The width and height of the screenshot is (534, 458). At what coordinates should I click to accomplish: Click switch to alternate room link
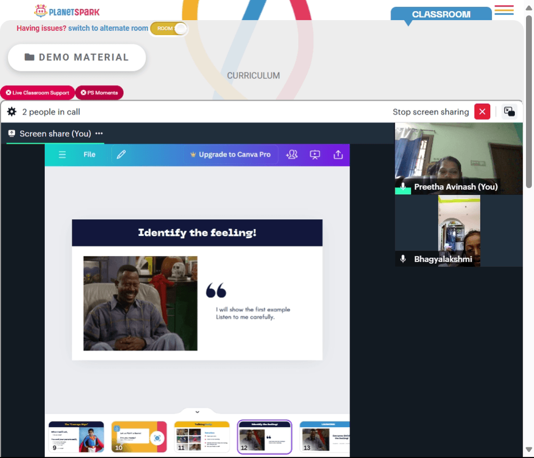point(108,28)
